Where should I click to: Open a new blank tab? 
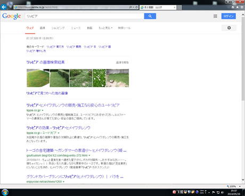pyautogui.click(x=179, y=7)
